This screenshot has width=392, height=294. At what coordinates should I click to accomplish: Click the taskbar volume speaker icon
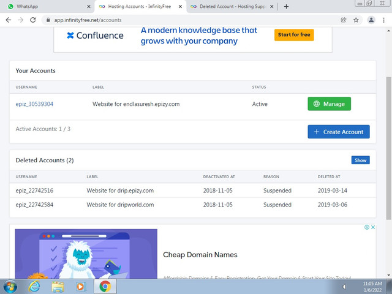(x=344, y=287)
